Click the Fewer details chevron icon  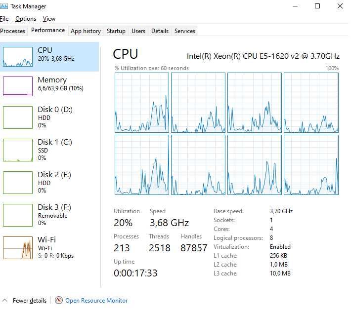[x=5, y=300]
